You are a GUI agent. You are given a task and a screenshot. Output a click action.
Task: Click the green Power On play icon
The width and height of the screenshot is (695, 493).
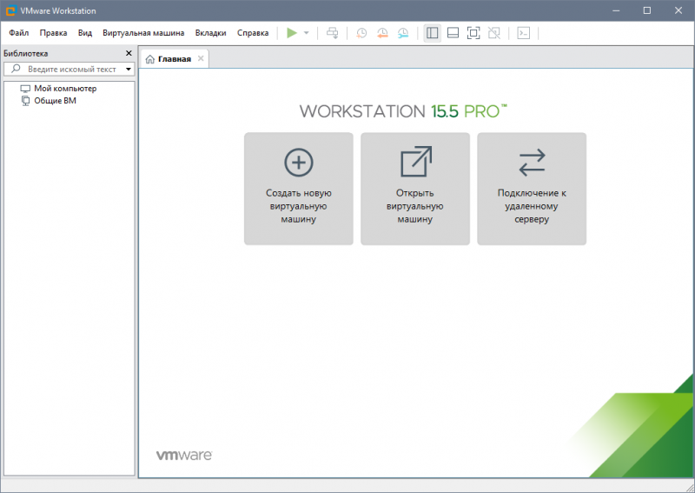pyautogui.click(x=292, y=33)
